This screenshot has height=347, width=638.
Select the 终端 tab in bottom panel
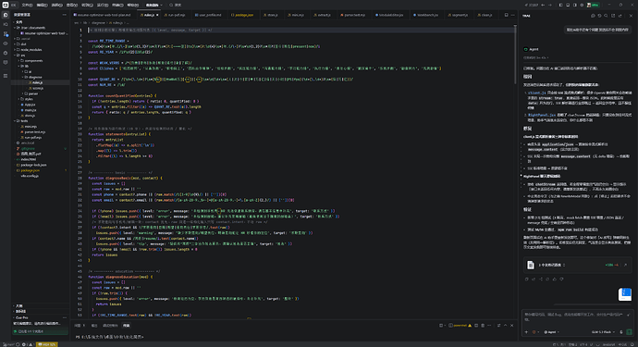[x=126, y=326]
